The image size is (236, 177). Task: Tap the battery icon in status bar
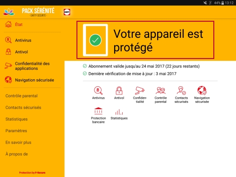[223, 3]
